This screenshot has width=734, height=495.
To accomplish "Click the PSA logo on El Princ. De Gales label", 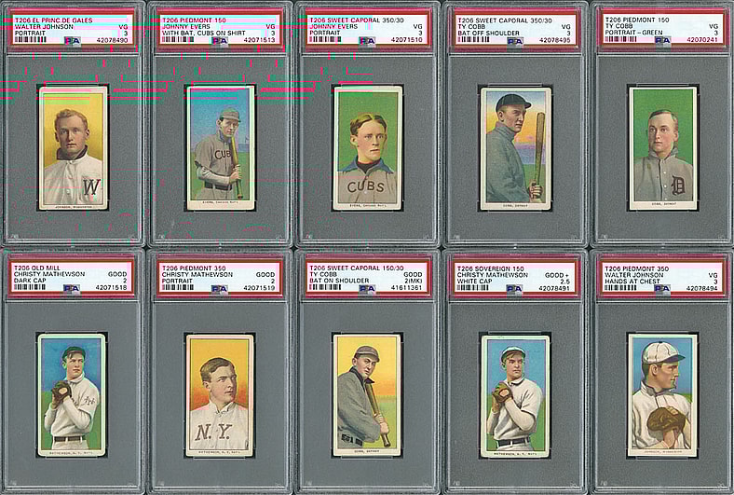I will point(72,41).
